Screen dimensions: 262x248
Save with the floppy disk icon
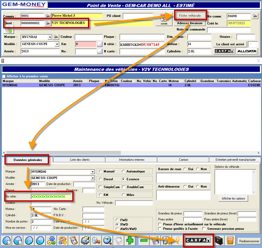155,240
